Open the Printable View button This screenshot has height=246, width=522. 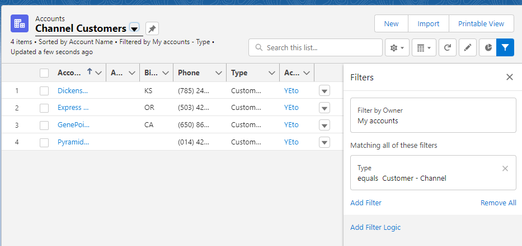coord(481,23)
